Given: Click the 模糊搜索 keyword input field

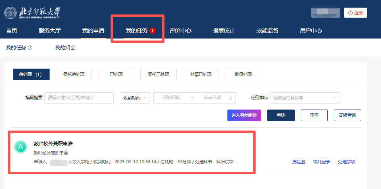Looking at the screenshot, I should pyautogui.click(x=79, y=98).
